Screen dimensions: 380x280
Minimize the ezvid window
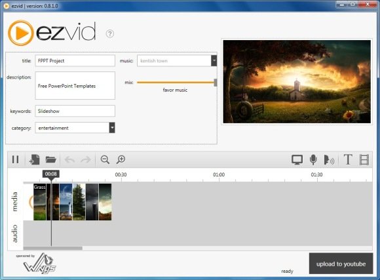pos(342,5)
